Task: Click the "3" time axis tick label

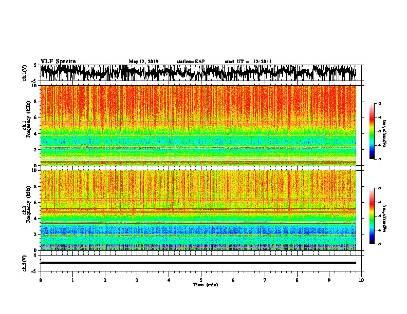Action: click(137, 280)
